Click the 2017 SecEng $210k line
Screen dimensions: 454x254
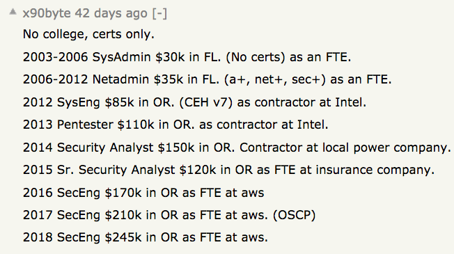(169, 215)
